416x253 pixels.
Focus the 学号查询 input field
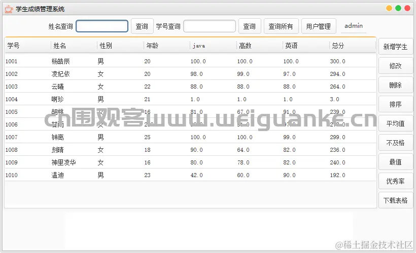pyautogui.click(x=210, y=26)
